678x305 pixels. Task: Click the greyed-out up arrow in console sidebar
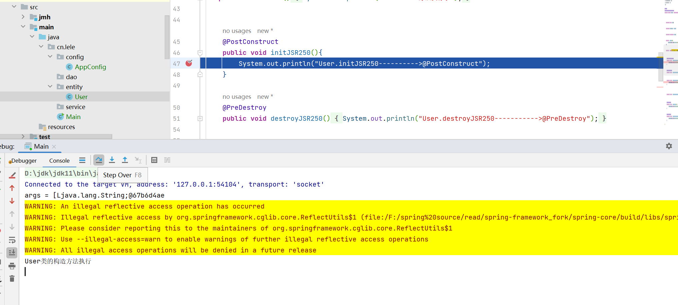point(12,214)
